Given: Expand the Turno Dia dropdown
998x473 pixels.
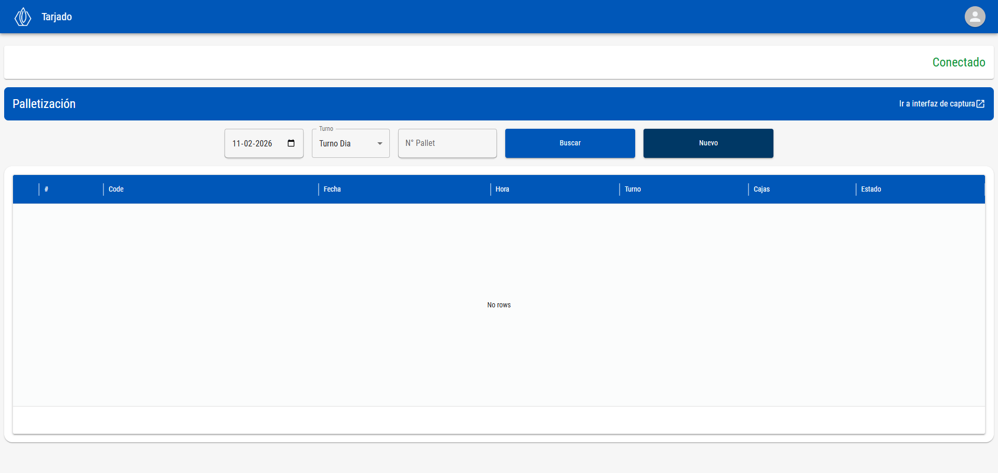Looking at the screenshot, I should coord(351,143).
